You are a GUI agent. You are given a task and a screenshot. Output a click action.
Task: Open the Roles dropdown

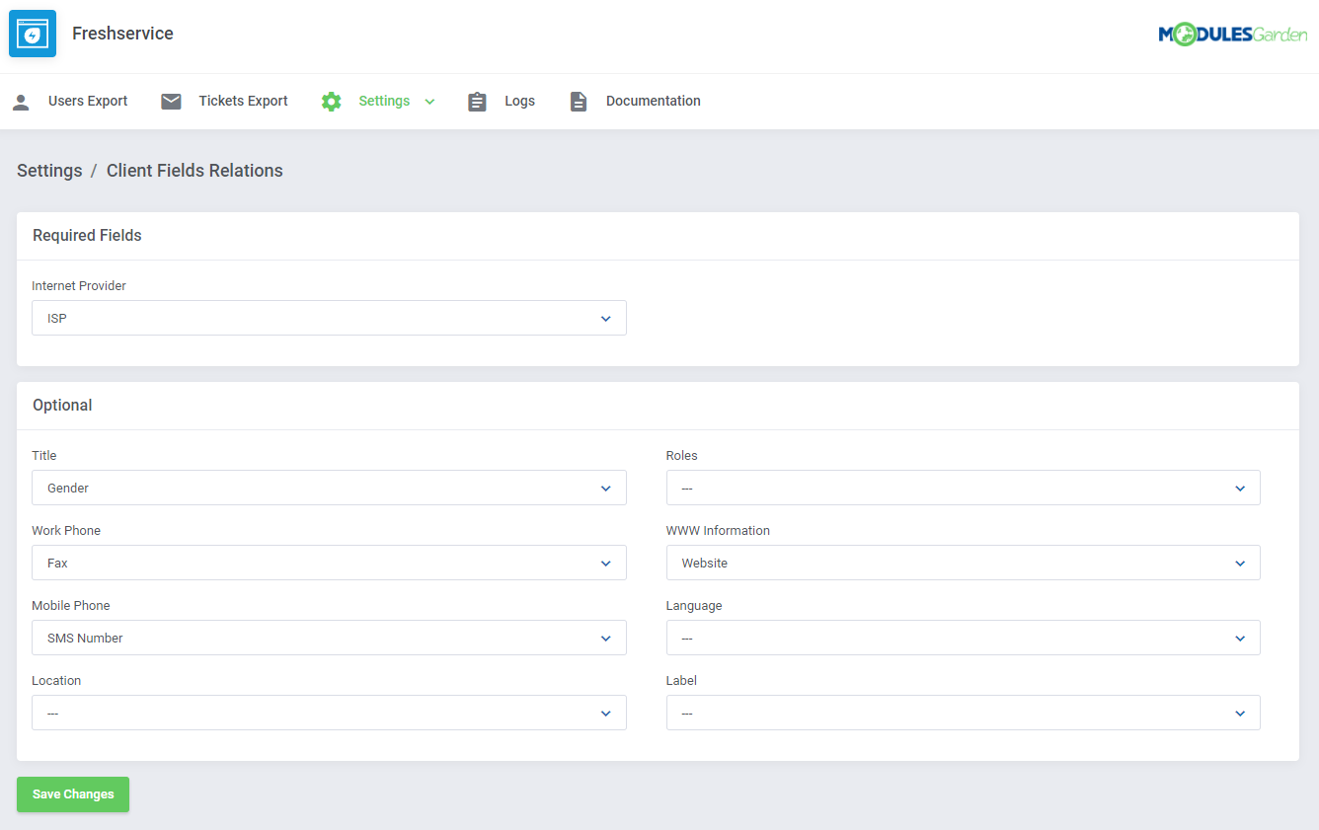point(964,488)
